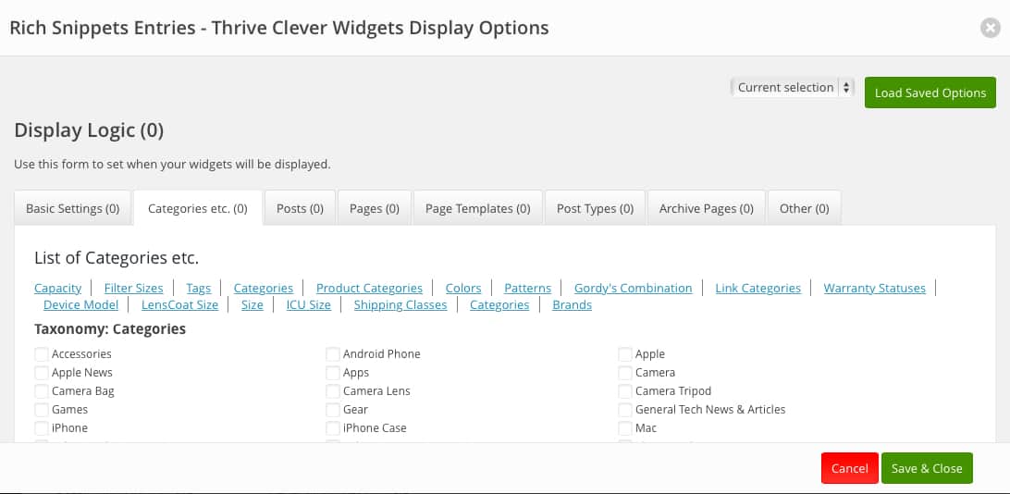Select the Page Templates tab

[477, 208]
